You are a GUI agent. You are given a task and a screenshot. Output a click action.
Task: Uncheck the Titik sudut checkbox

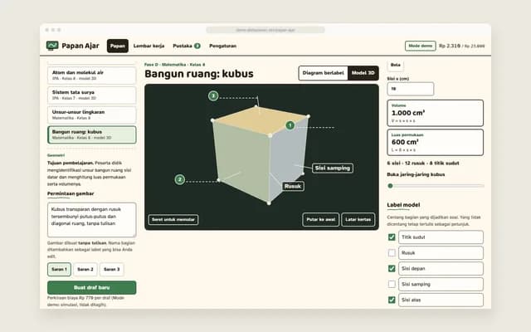392,237
